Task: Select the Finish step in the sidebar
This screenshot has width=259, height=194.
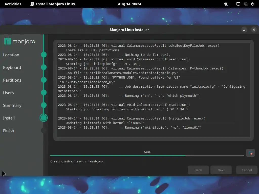Action: (x=9, y=131)
